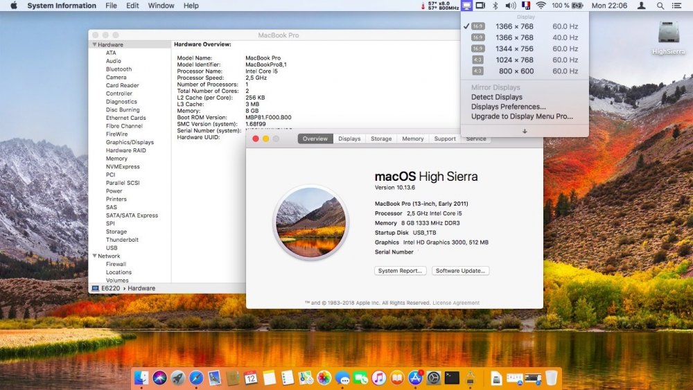693x390 pixels.
Task: Open the Trash in the Dock
Action: pos(551,378)
